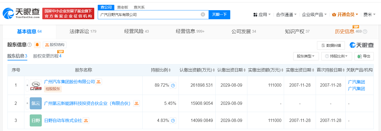Viewport: 381px width, 131px height.
Task: Switch to 历史信息 VIP tab
Action: 348,32
